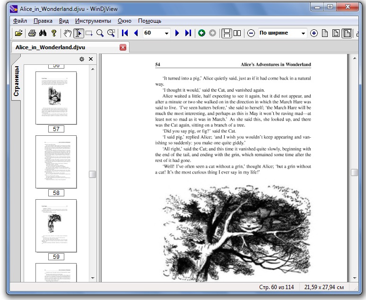The image size is (366, 300).
Task: Go to first page of document
Action: pyautogui.click(x=125, y=33)
